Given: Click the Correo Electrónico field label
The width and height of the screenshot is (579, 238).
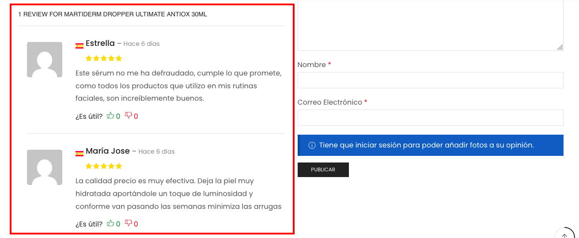Looking at the screenshot, I should [x=329, y=102].
